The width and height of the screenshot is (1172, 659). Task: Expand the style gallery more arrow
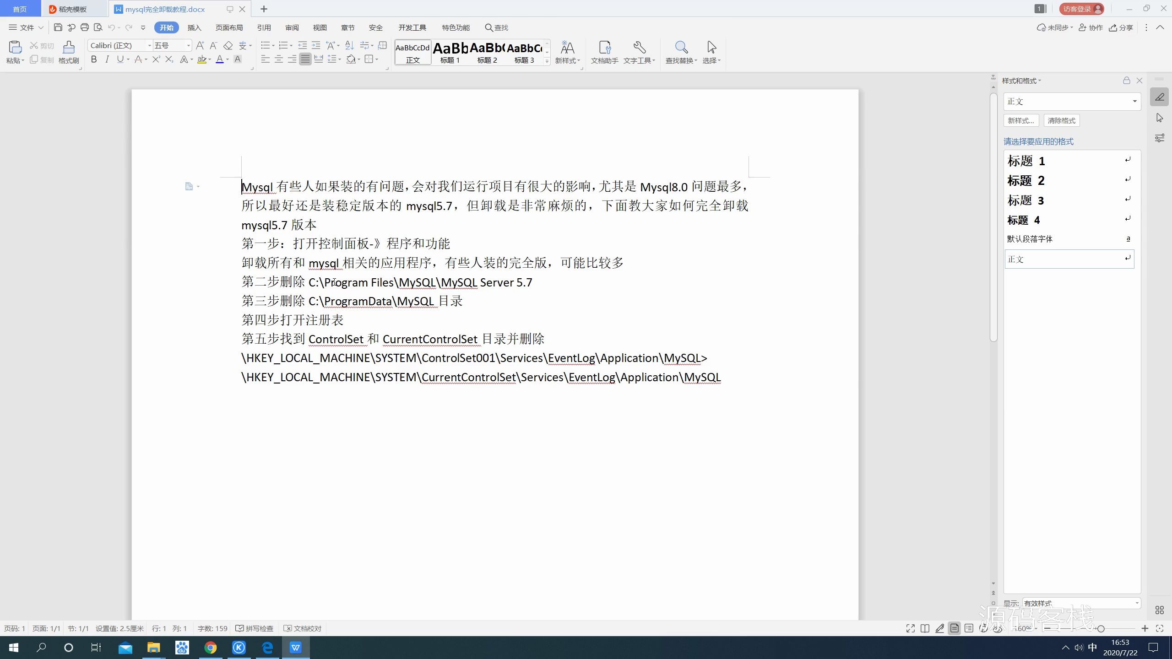tap(547, 61)
